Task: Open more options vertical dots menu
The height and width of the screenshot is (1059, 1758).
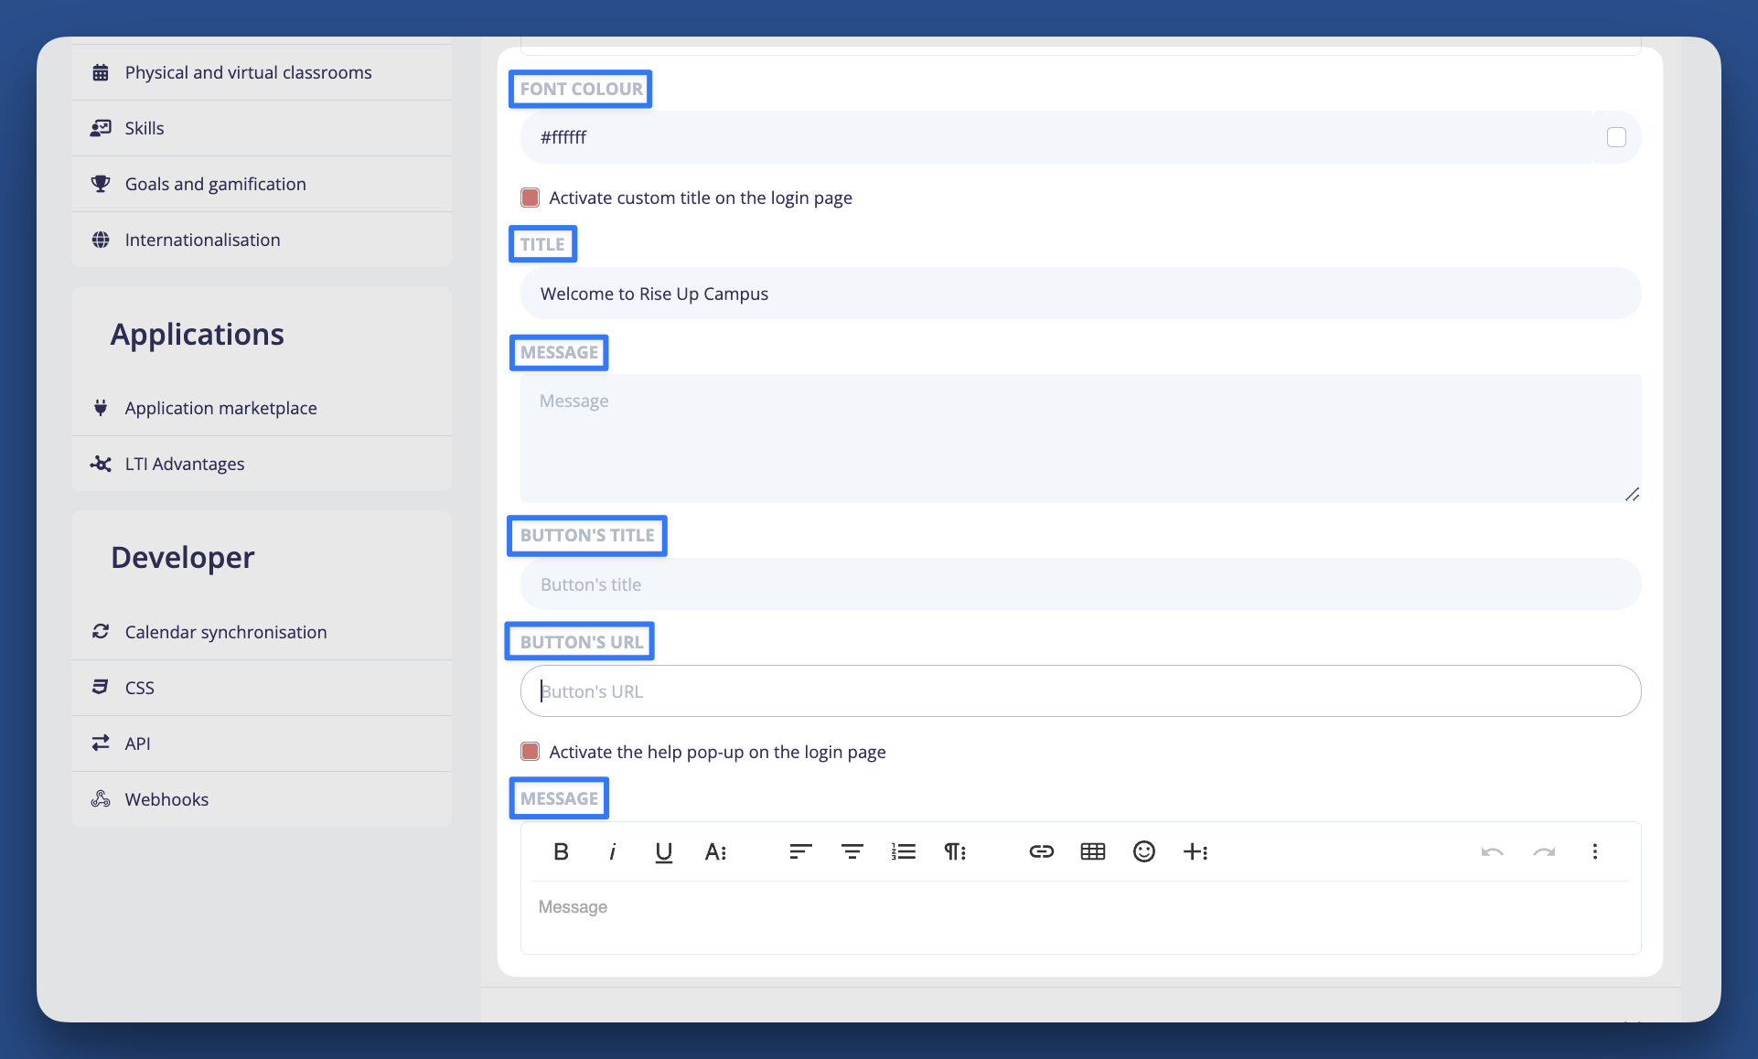Action: [x=1595, y=851]
